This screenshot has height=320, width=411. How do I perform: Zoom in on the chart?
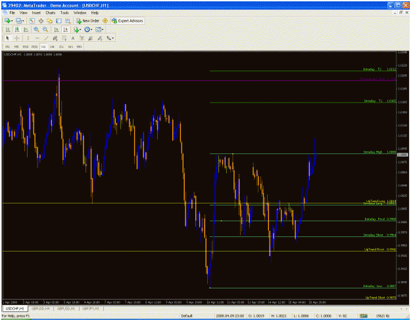tap(36, 30)
